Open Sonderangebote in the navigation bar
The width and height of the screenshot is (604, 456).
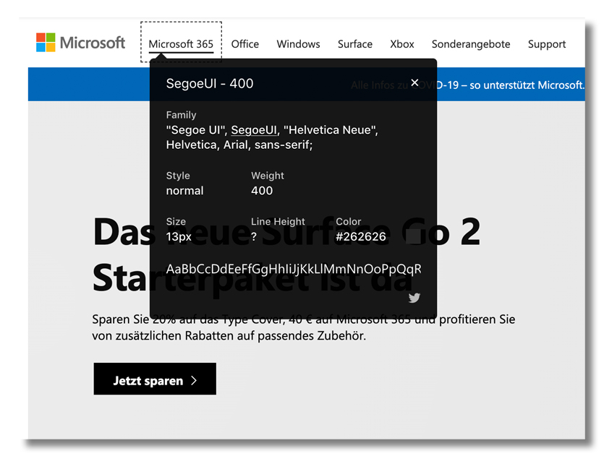pos(471,44)
